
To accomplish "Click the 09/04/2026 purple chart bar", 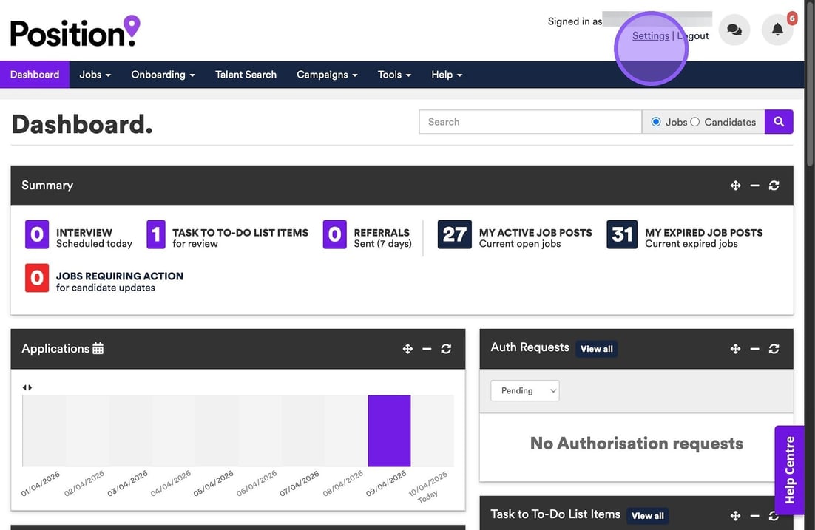I will click(389, 431).
